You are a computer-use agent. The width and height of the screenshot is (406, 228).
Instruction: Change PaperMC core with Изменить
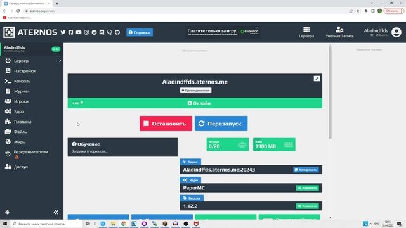coord(307,188)
